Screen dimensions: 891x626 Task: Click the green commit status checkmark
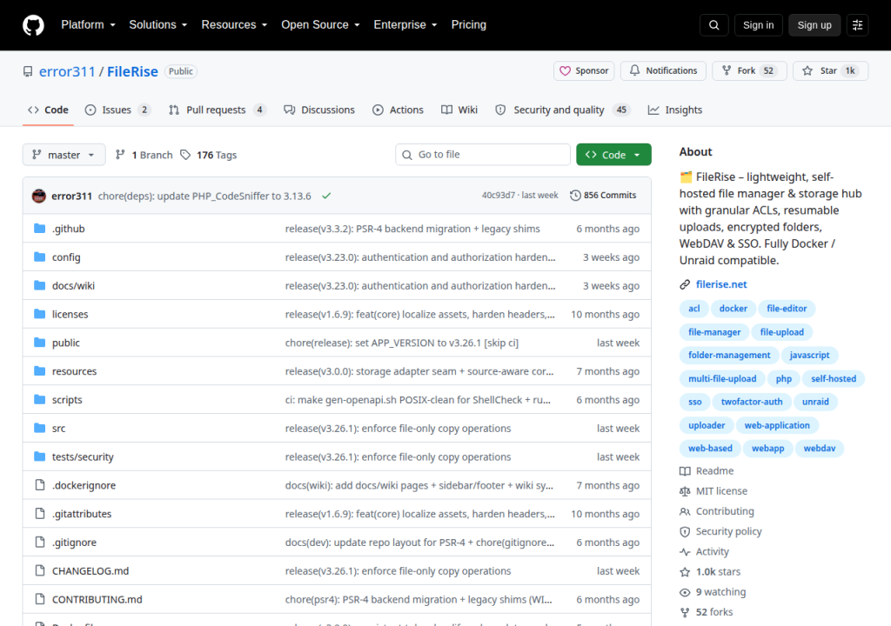click(x=326, y=196)
